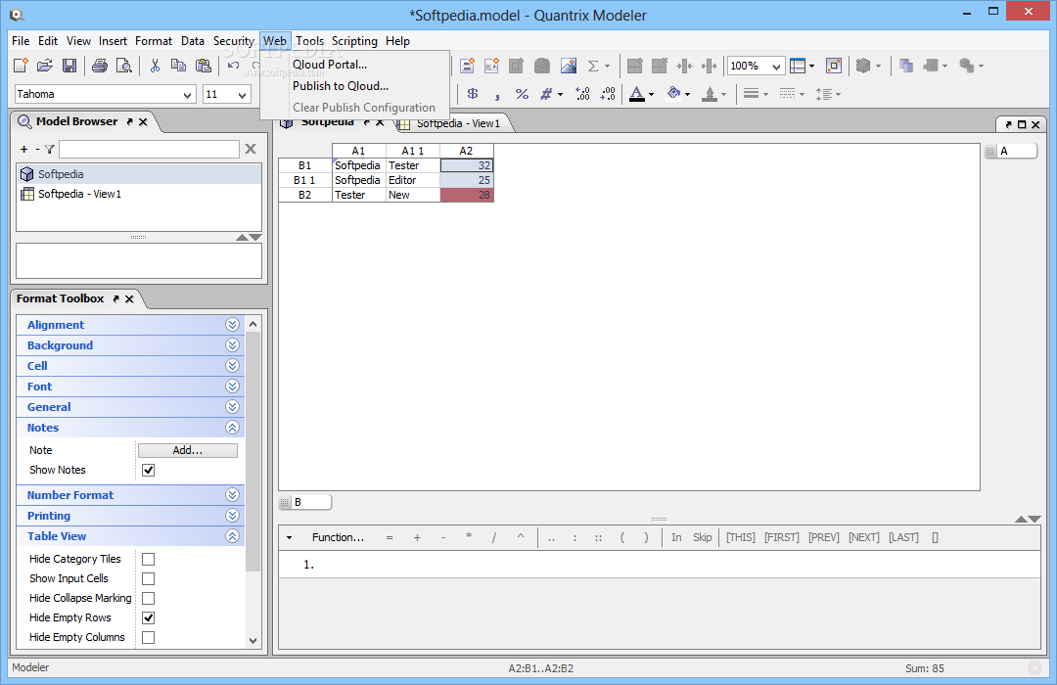The image size is (1057, 685).
Task: Print using the printer icon
Action: point(100,66)
